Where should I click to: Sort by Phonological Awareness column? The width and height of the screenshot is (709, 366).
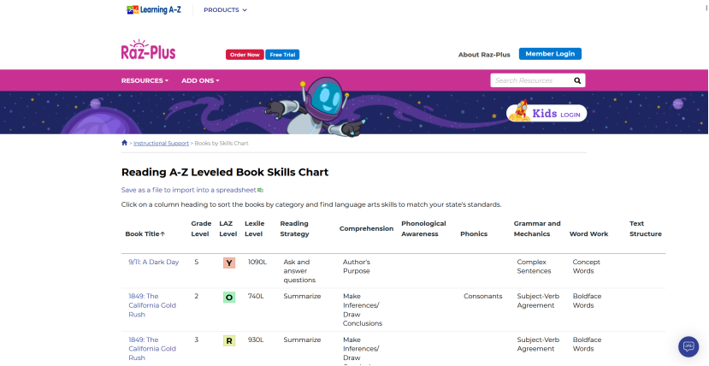click(x=423, y=228)
